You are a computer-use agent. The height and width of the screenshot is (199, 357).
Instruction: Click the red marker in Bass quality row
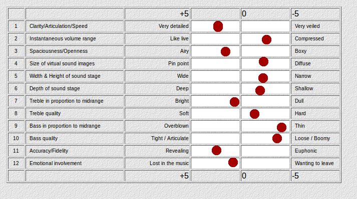click(277, 139)
